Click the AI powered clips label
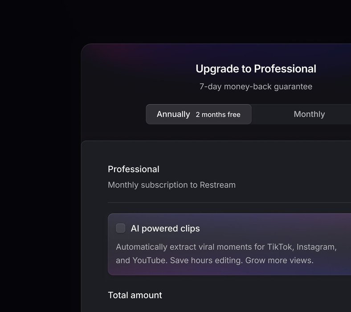This screenshot has width=351, height=312. pos(165,228)
